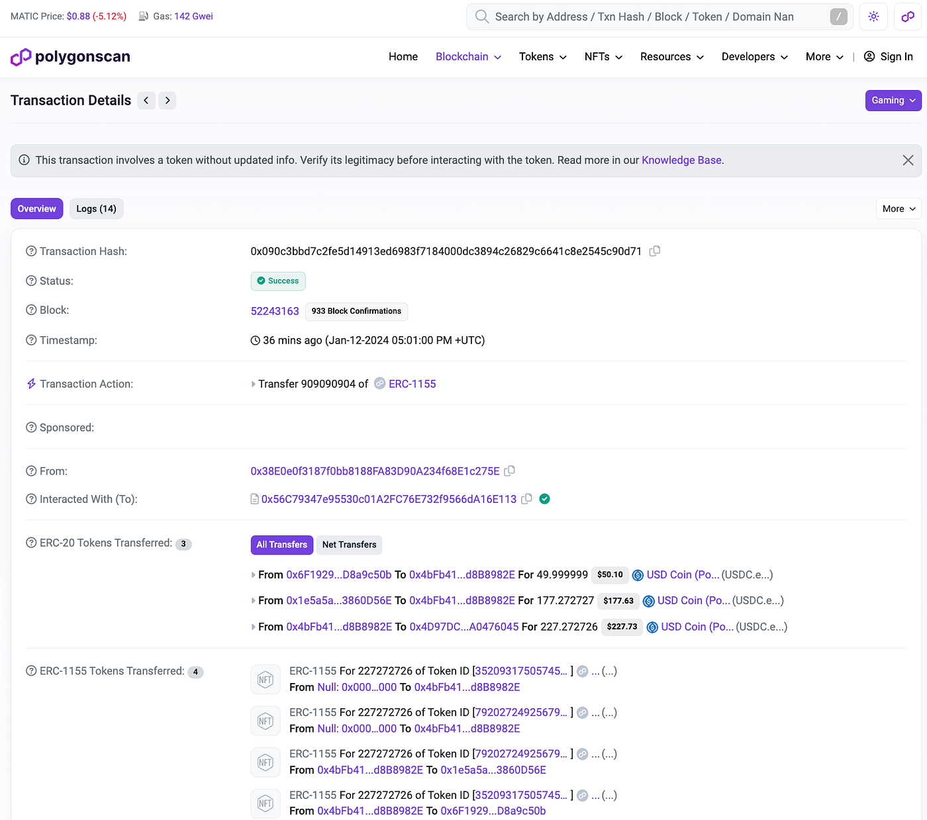Click NFT placeholder icon of first ERC-1155 transfer

[266, 680]
